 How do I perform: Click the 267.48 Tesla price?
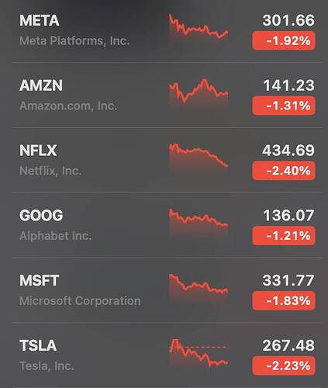288,345
